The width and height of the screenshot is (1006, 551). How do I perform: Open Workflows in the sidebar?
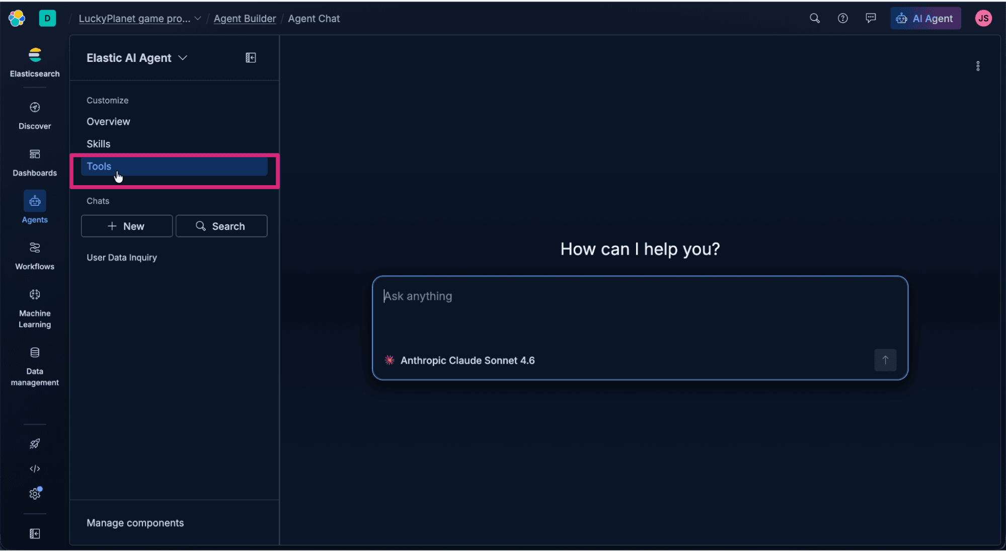(35, 256)
